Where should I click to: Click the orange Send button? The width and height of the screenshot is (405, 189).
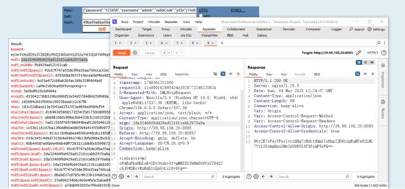(x=121, y=53)
